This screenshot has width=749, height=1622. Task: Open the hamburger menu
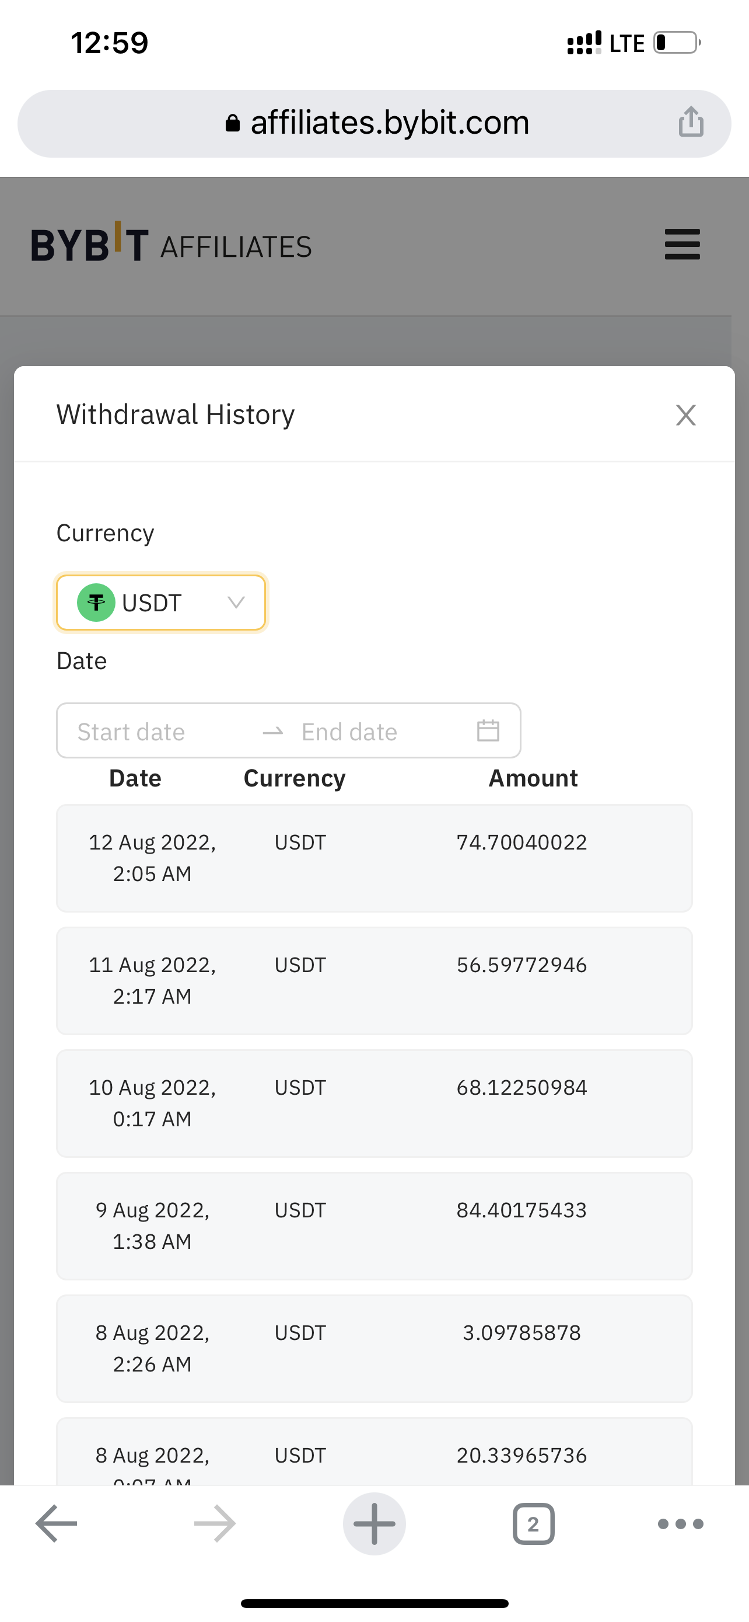click(x=682, y=244)
